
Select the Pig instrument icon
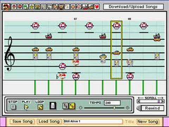pyautogui.click(x=61, y=7)
